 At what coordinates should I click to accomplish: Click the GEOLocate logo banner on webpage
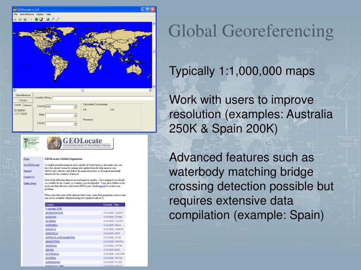click(80, 143)
